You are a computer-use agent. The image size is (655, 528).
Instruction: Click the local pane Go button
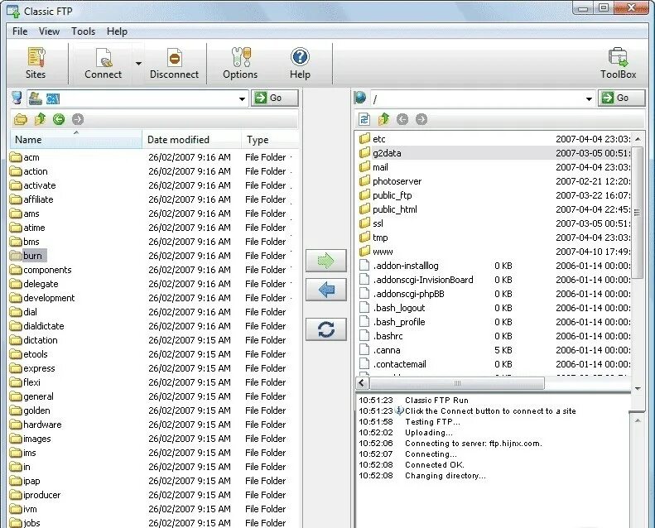(274, 98)
